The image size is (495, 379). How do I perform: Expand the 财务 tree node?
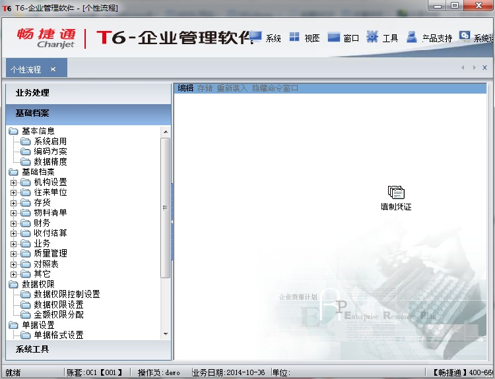click(x=13, y=223)
